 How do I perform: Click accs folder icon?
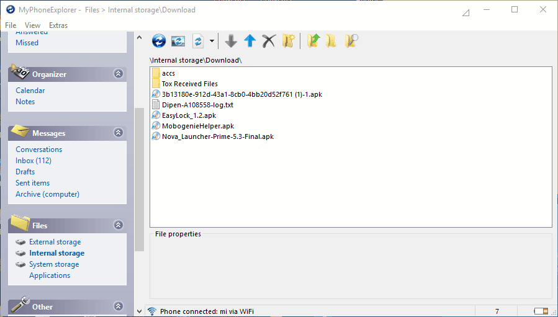coord(156,73)
